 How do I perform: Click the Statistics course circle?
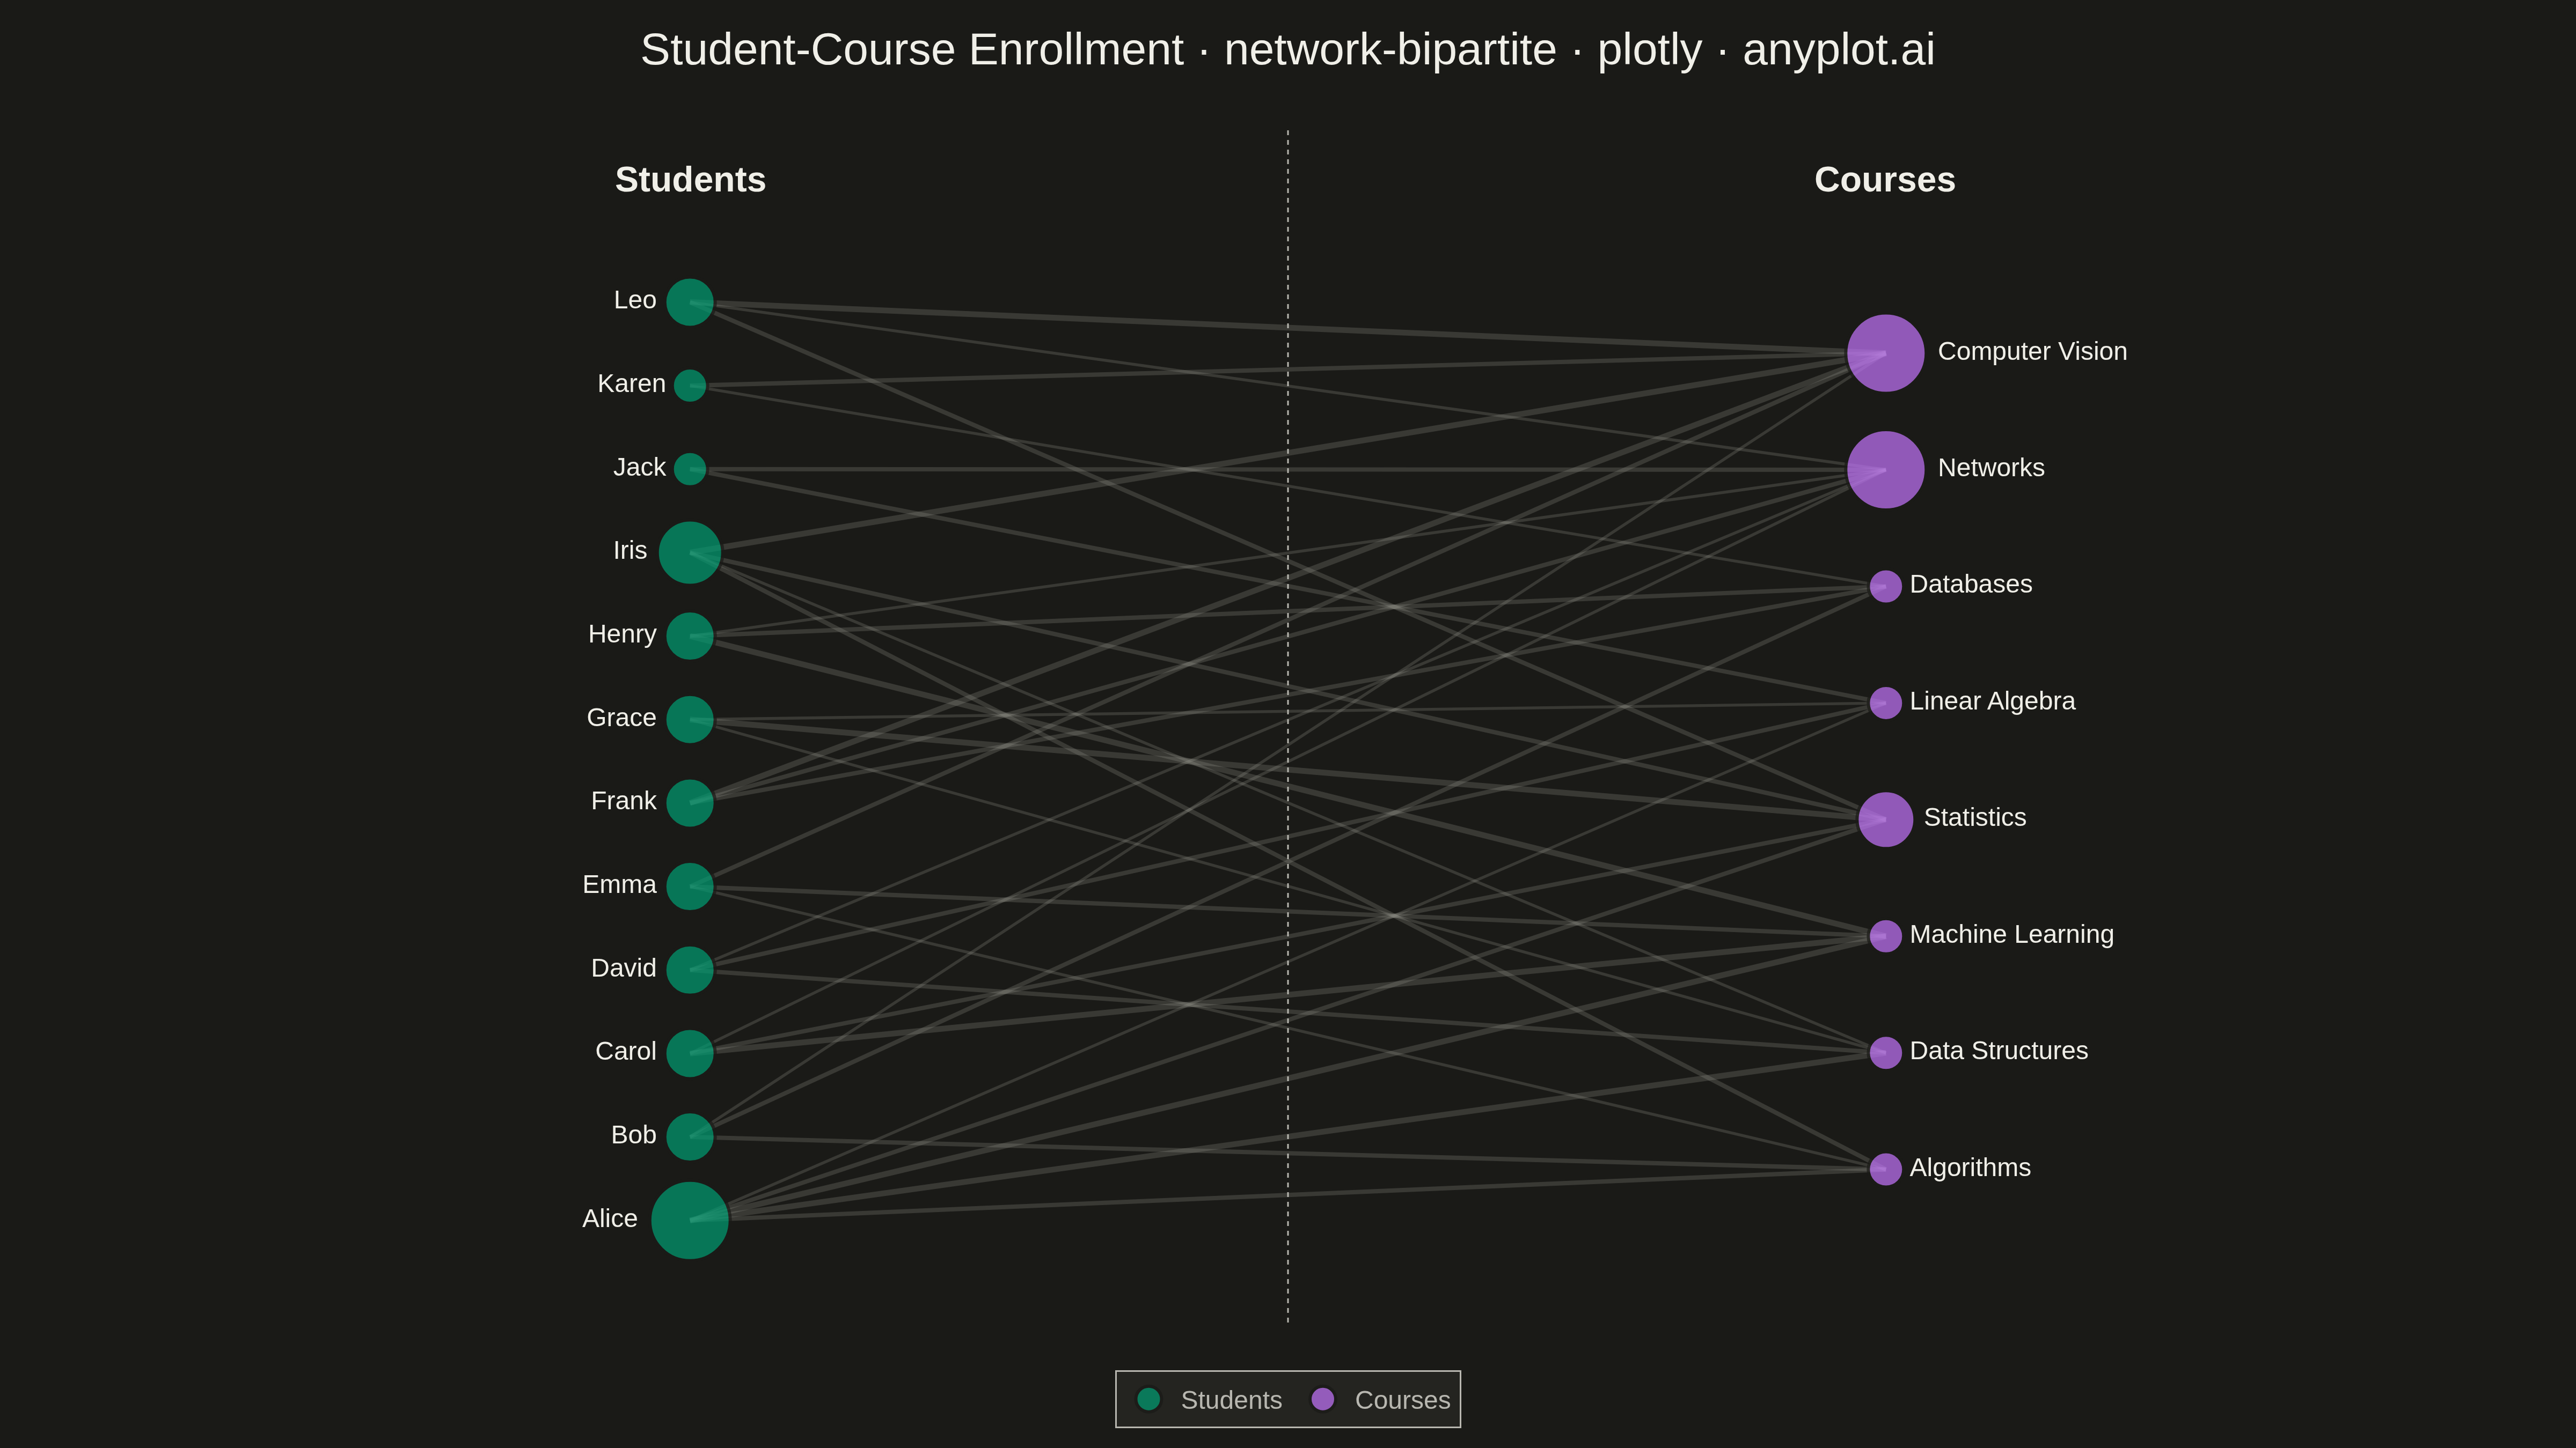coord(1885,819)
